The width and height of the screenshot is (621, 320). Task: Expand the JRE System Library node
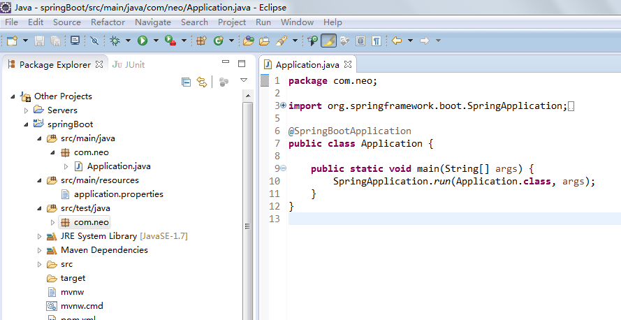40,236
